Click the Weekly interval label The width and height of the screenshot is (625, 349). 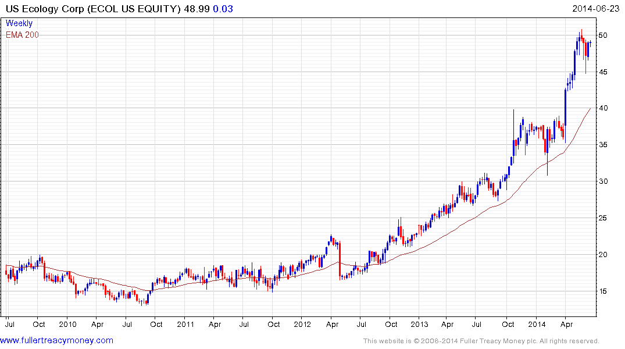[x=19, y=23]
